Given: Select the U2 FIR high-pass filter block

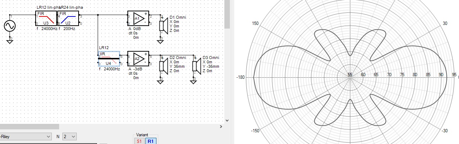Looking at the screenshot, I should click(69, 18).
